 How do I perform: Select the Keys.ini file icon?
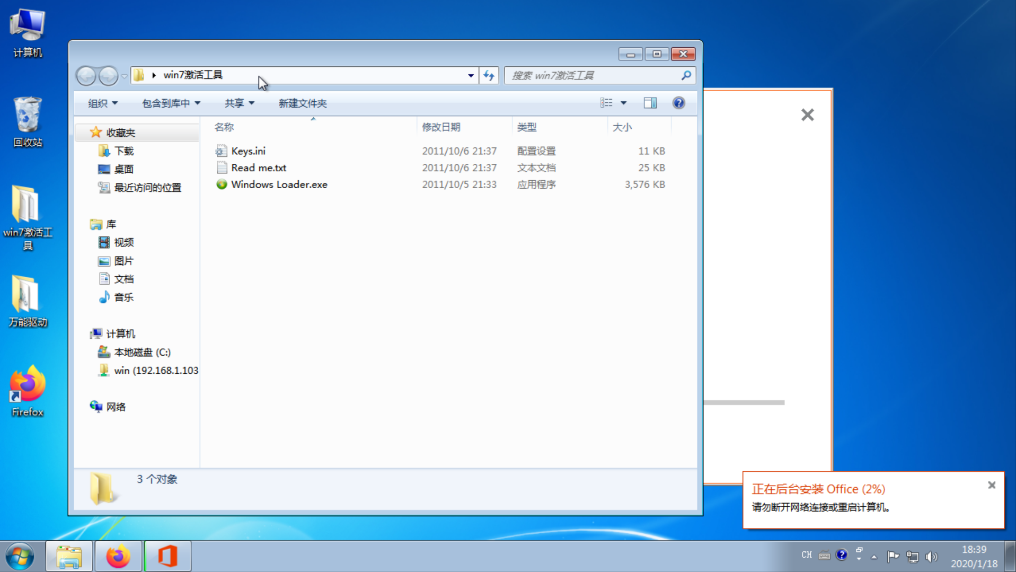[222, 151]
